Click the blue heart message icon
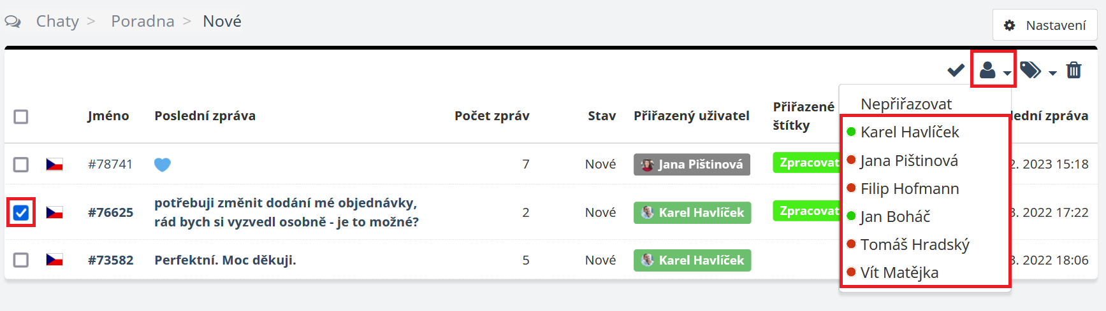Image resolution: width=1106 pixels, height=311 pixels. point(163,165)
